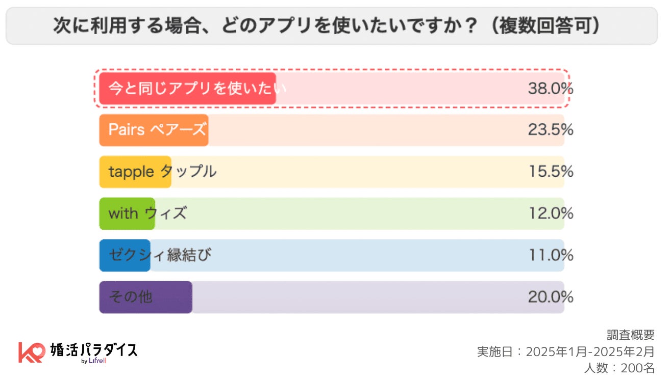Click the purple その他 bar
The image size is (670, 381).
pyautogui.click(x=145, y=297)
